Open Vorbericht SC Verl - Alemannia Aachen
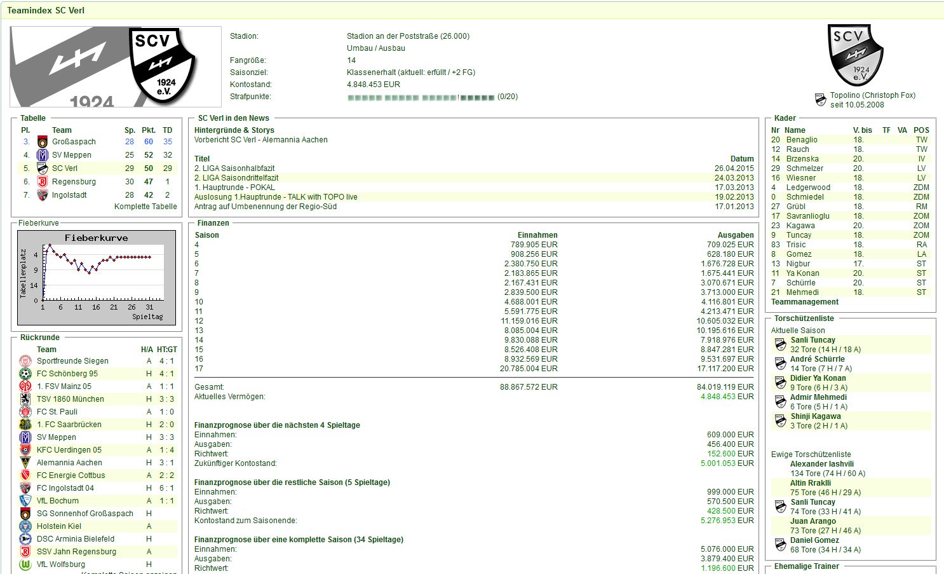Image resolution: width=944 pixels, height=574 pixels. pyautogui.click(x=261, y=140)
